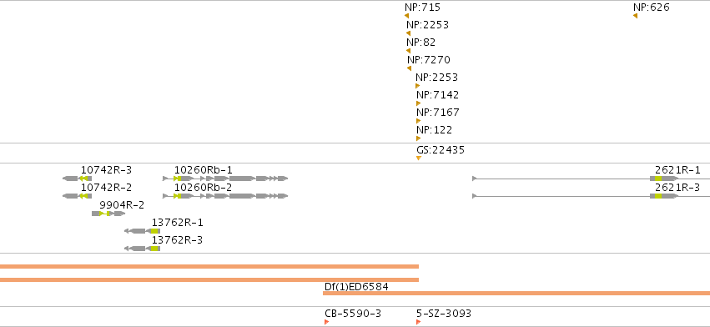Click the 13762R-1 label
This screenshot has width=710, height=327.
(x=178, y=223)
